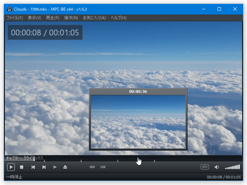Click the seek bar preview thumbnail
247x185 pixels.
coord(138,122)
